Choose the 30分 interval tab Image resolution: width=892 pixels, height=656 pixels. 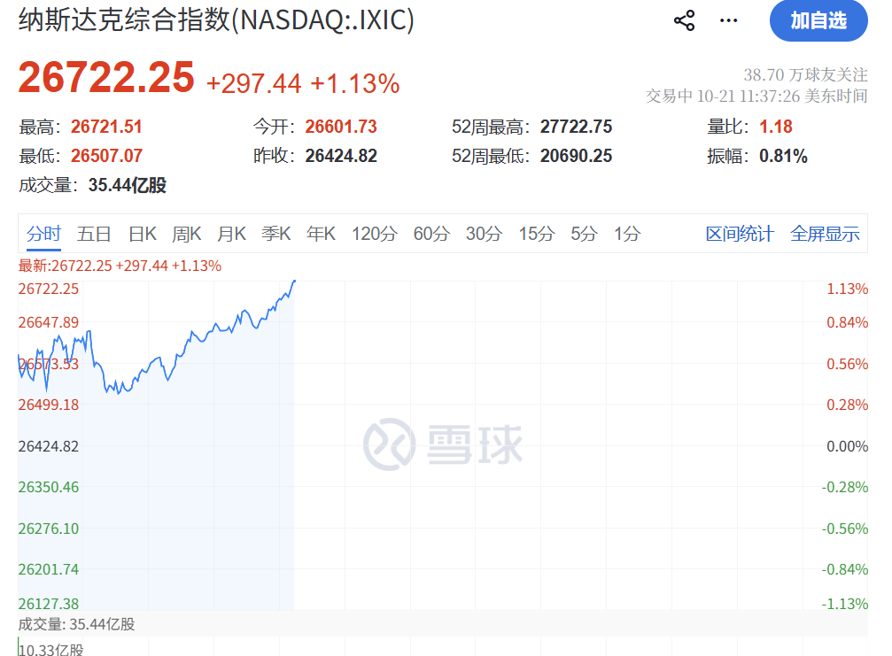tap(485, 234)
